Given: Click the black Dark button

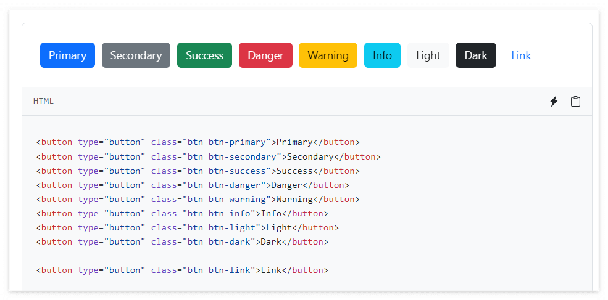Looking at the screenshot, I should click(x=476, y=55).
